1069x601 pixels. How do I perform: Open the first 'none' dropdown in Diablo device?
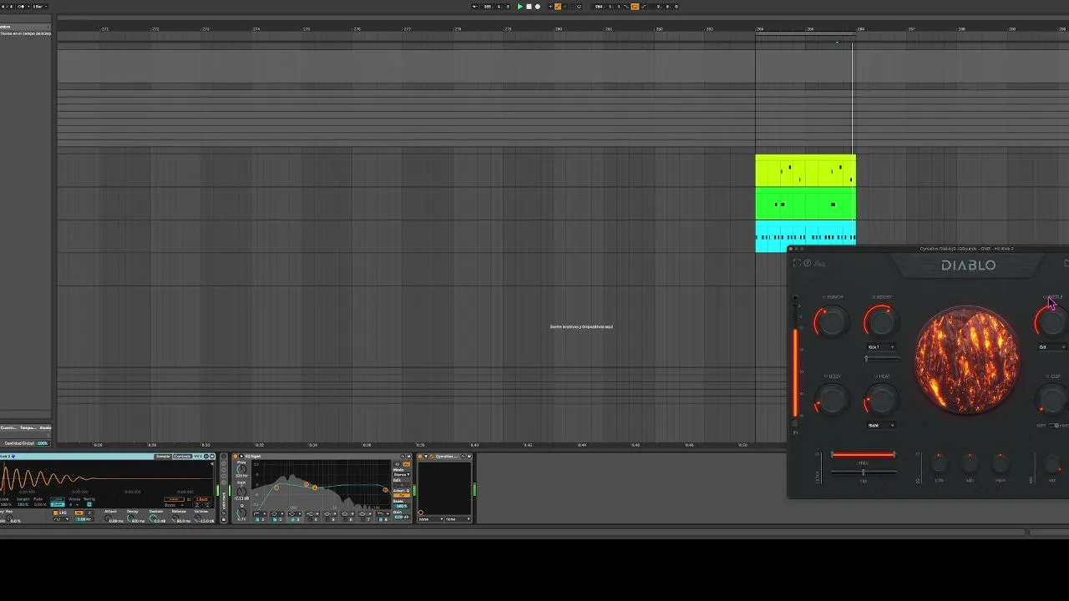coord(431,519)
